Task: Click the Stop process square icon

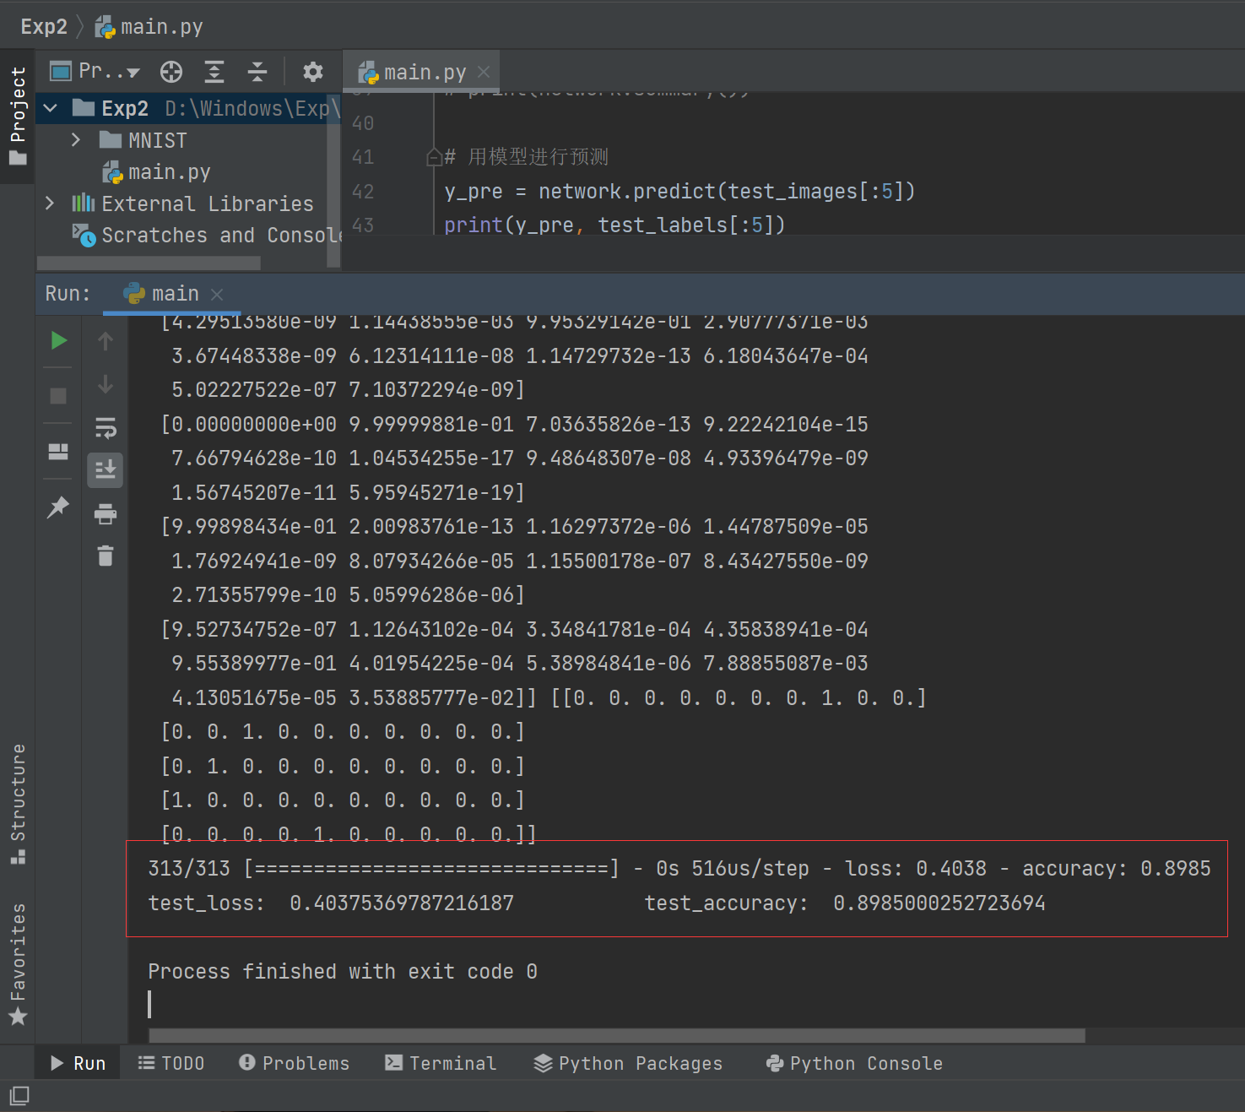Action: tap(58, 396)
